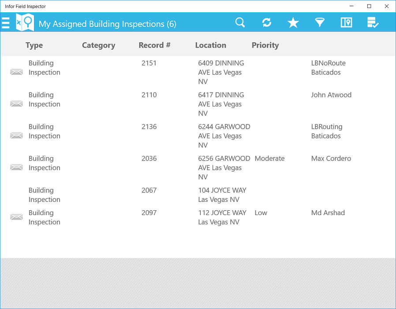396x309 pixels.
Task: Sort inspections by the Type column
Action: 34,45
